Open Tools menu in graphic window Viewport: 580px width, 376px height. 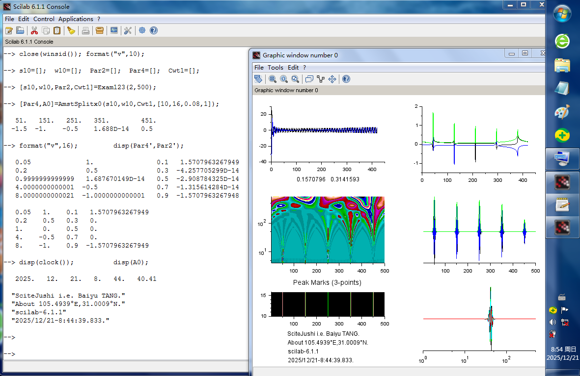click(x=276, y=67)
